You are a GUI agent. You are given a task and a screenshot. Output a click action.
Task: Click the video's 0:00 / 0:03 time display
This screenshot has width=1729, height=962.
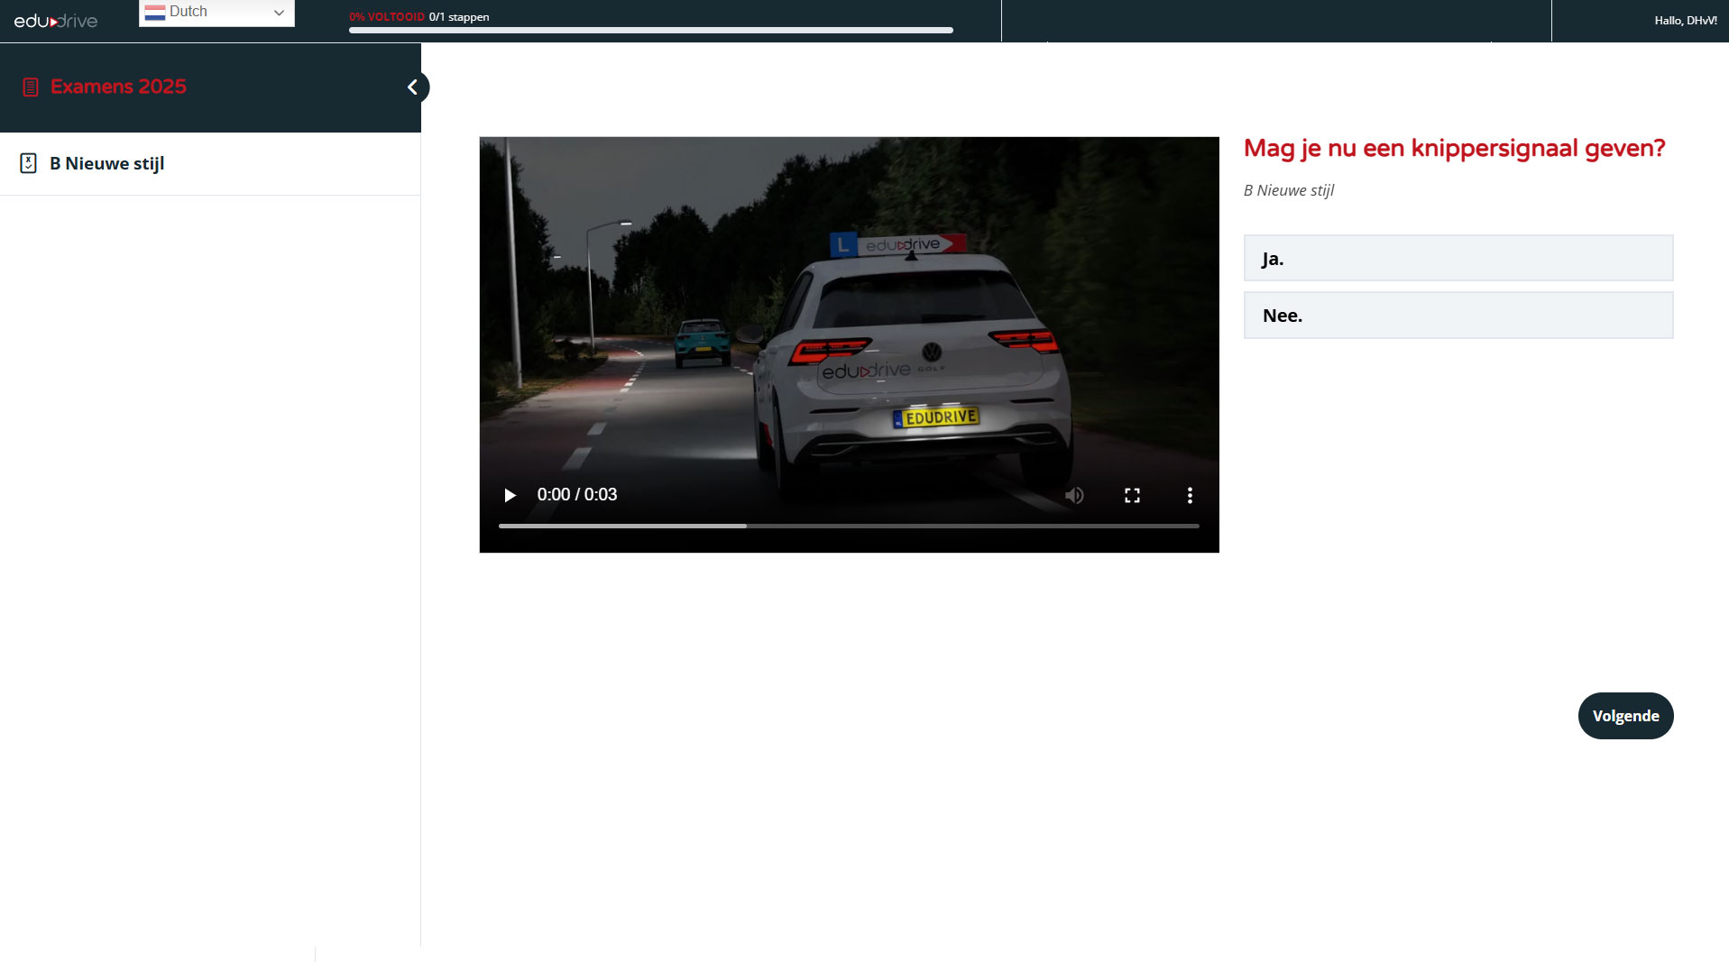click(576, 495)
